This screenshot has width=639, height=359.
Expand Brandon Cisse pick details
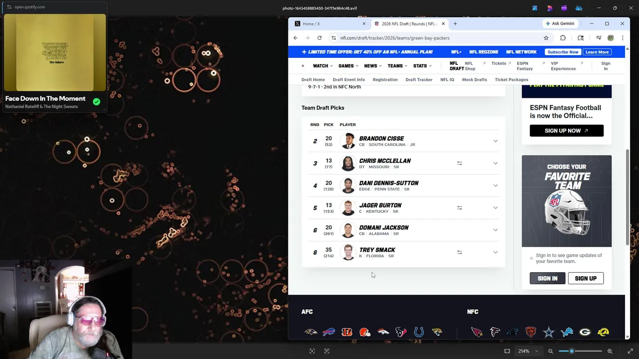coord(495,141)
